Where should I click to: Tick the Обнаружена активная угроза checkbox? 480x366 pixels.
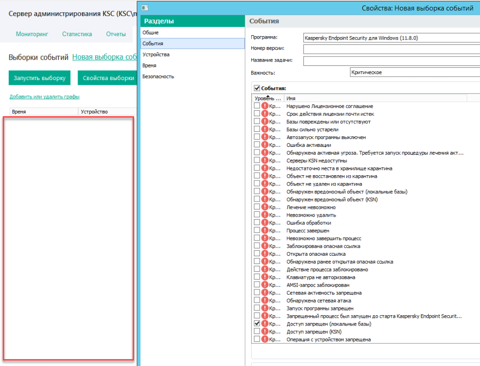(257, 152)
